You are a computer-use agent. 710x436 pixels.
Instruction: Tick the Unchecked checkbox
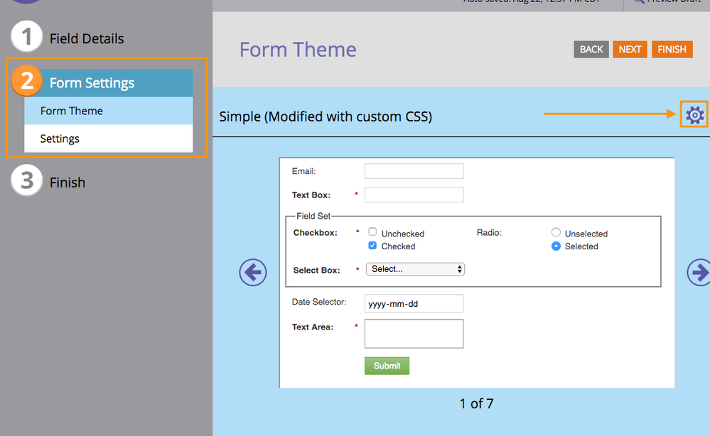tap(372, 232)
